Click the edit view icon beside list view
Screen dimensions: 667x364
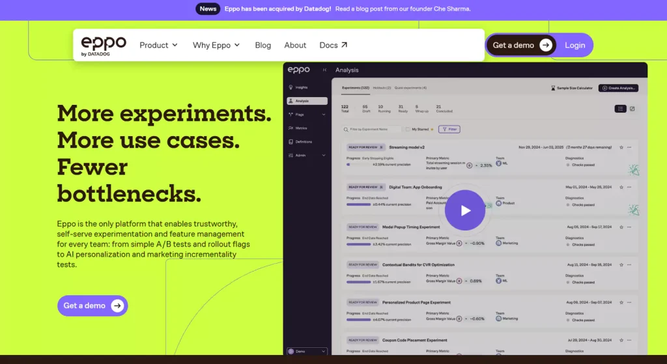[632, 109]
